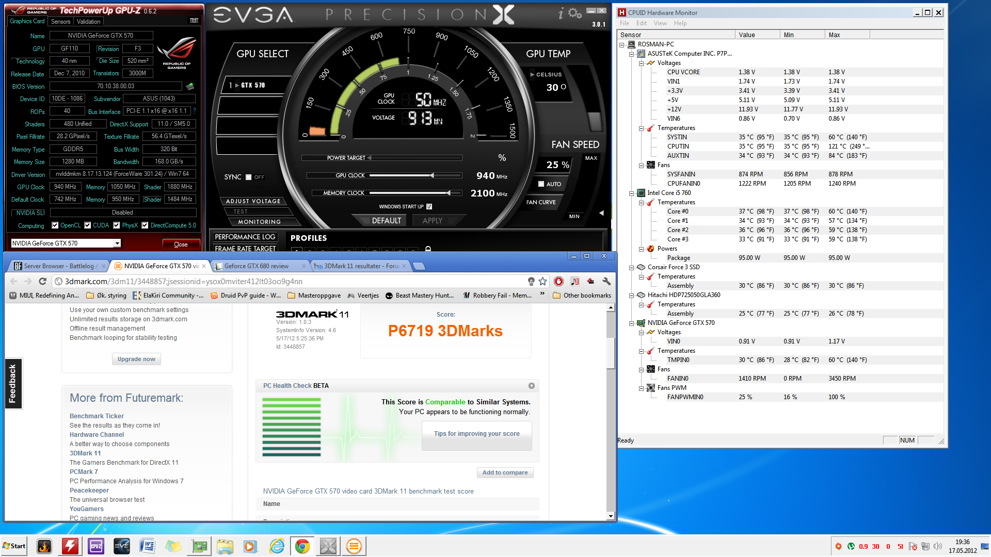Toggle the PhysX checkbox in GPU-Z
Screen dimensions: 991x557
tap(117, 225)
